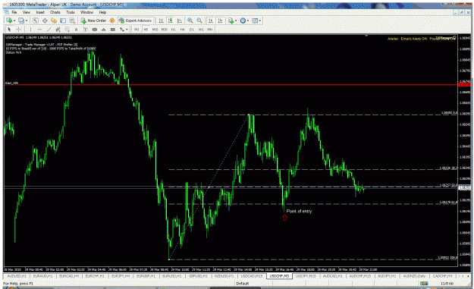Pick the horizontal line tool
The image size is (474, 289).
coord(39,30)
